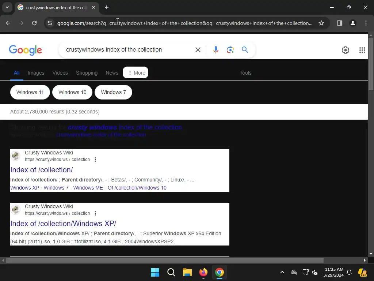Launch Firefox from the taskbar
Viewport: 374px width, 281px height.
pyautogui.click(x=203, y=272)
